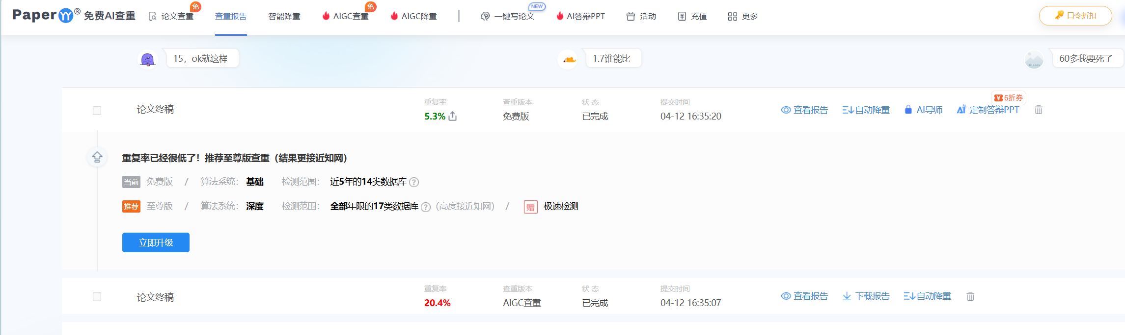This screenshot has width=1125, height=335.
Task: Expand 更多 menu
Action: click(x=750, y=16)
